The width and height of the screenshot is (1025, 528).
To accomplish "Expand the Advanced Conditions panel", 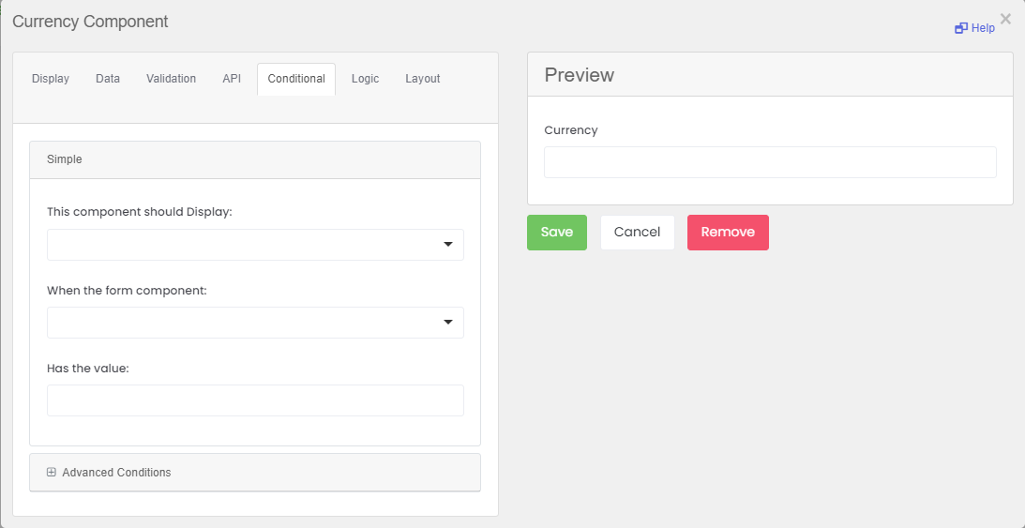I will coord(255,473).
